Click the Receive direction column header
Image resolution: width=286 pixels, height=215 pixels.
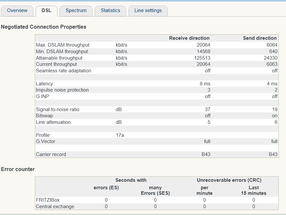pos(189,38)
